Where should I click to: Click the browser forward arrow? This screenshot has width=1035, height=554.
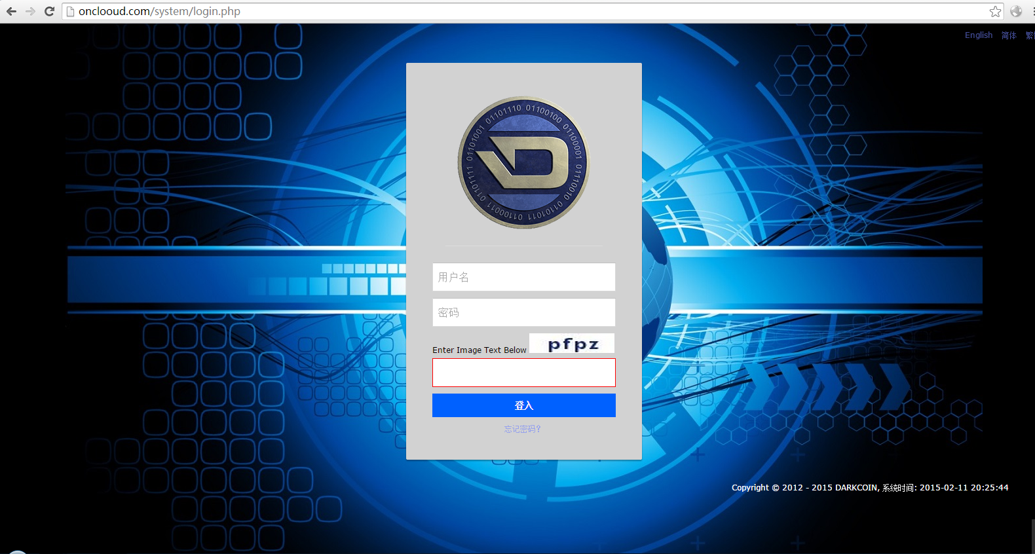point(30,11)
